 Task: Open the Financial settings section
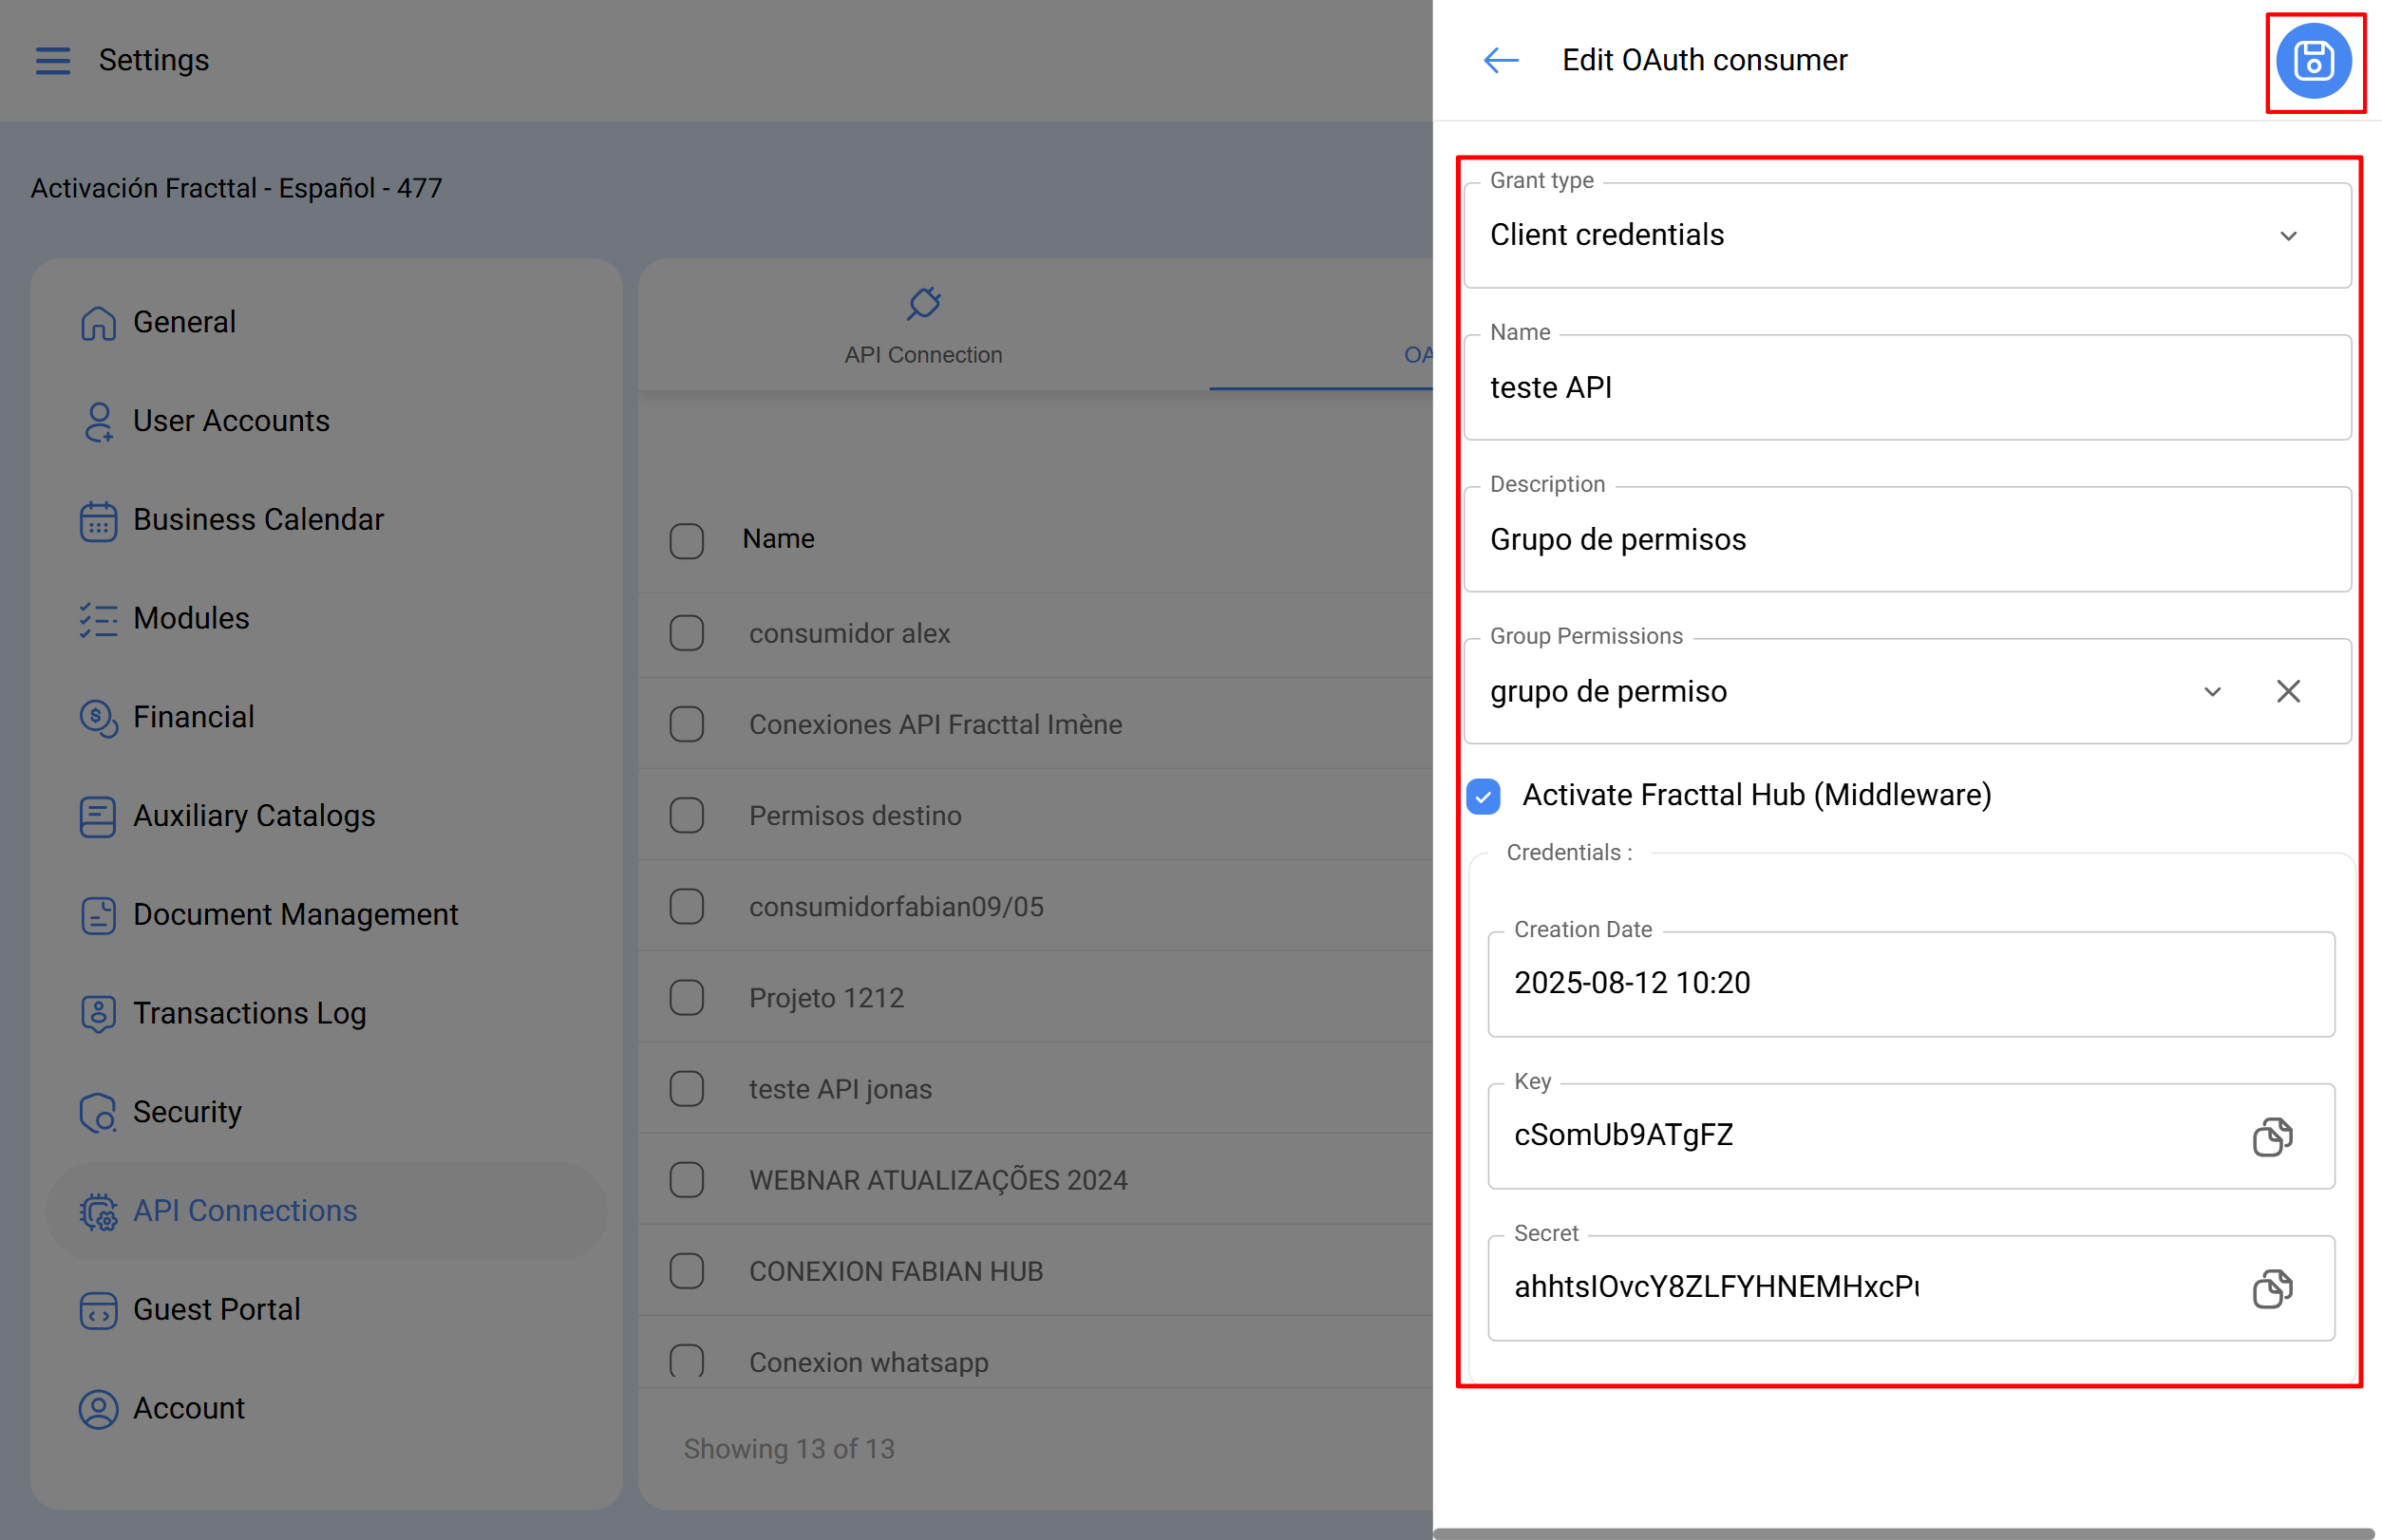coord(193,717)
